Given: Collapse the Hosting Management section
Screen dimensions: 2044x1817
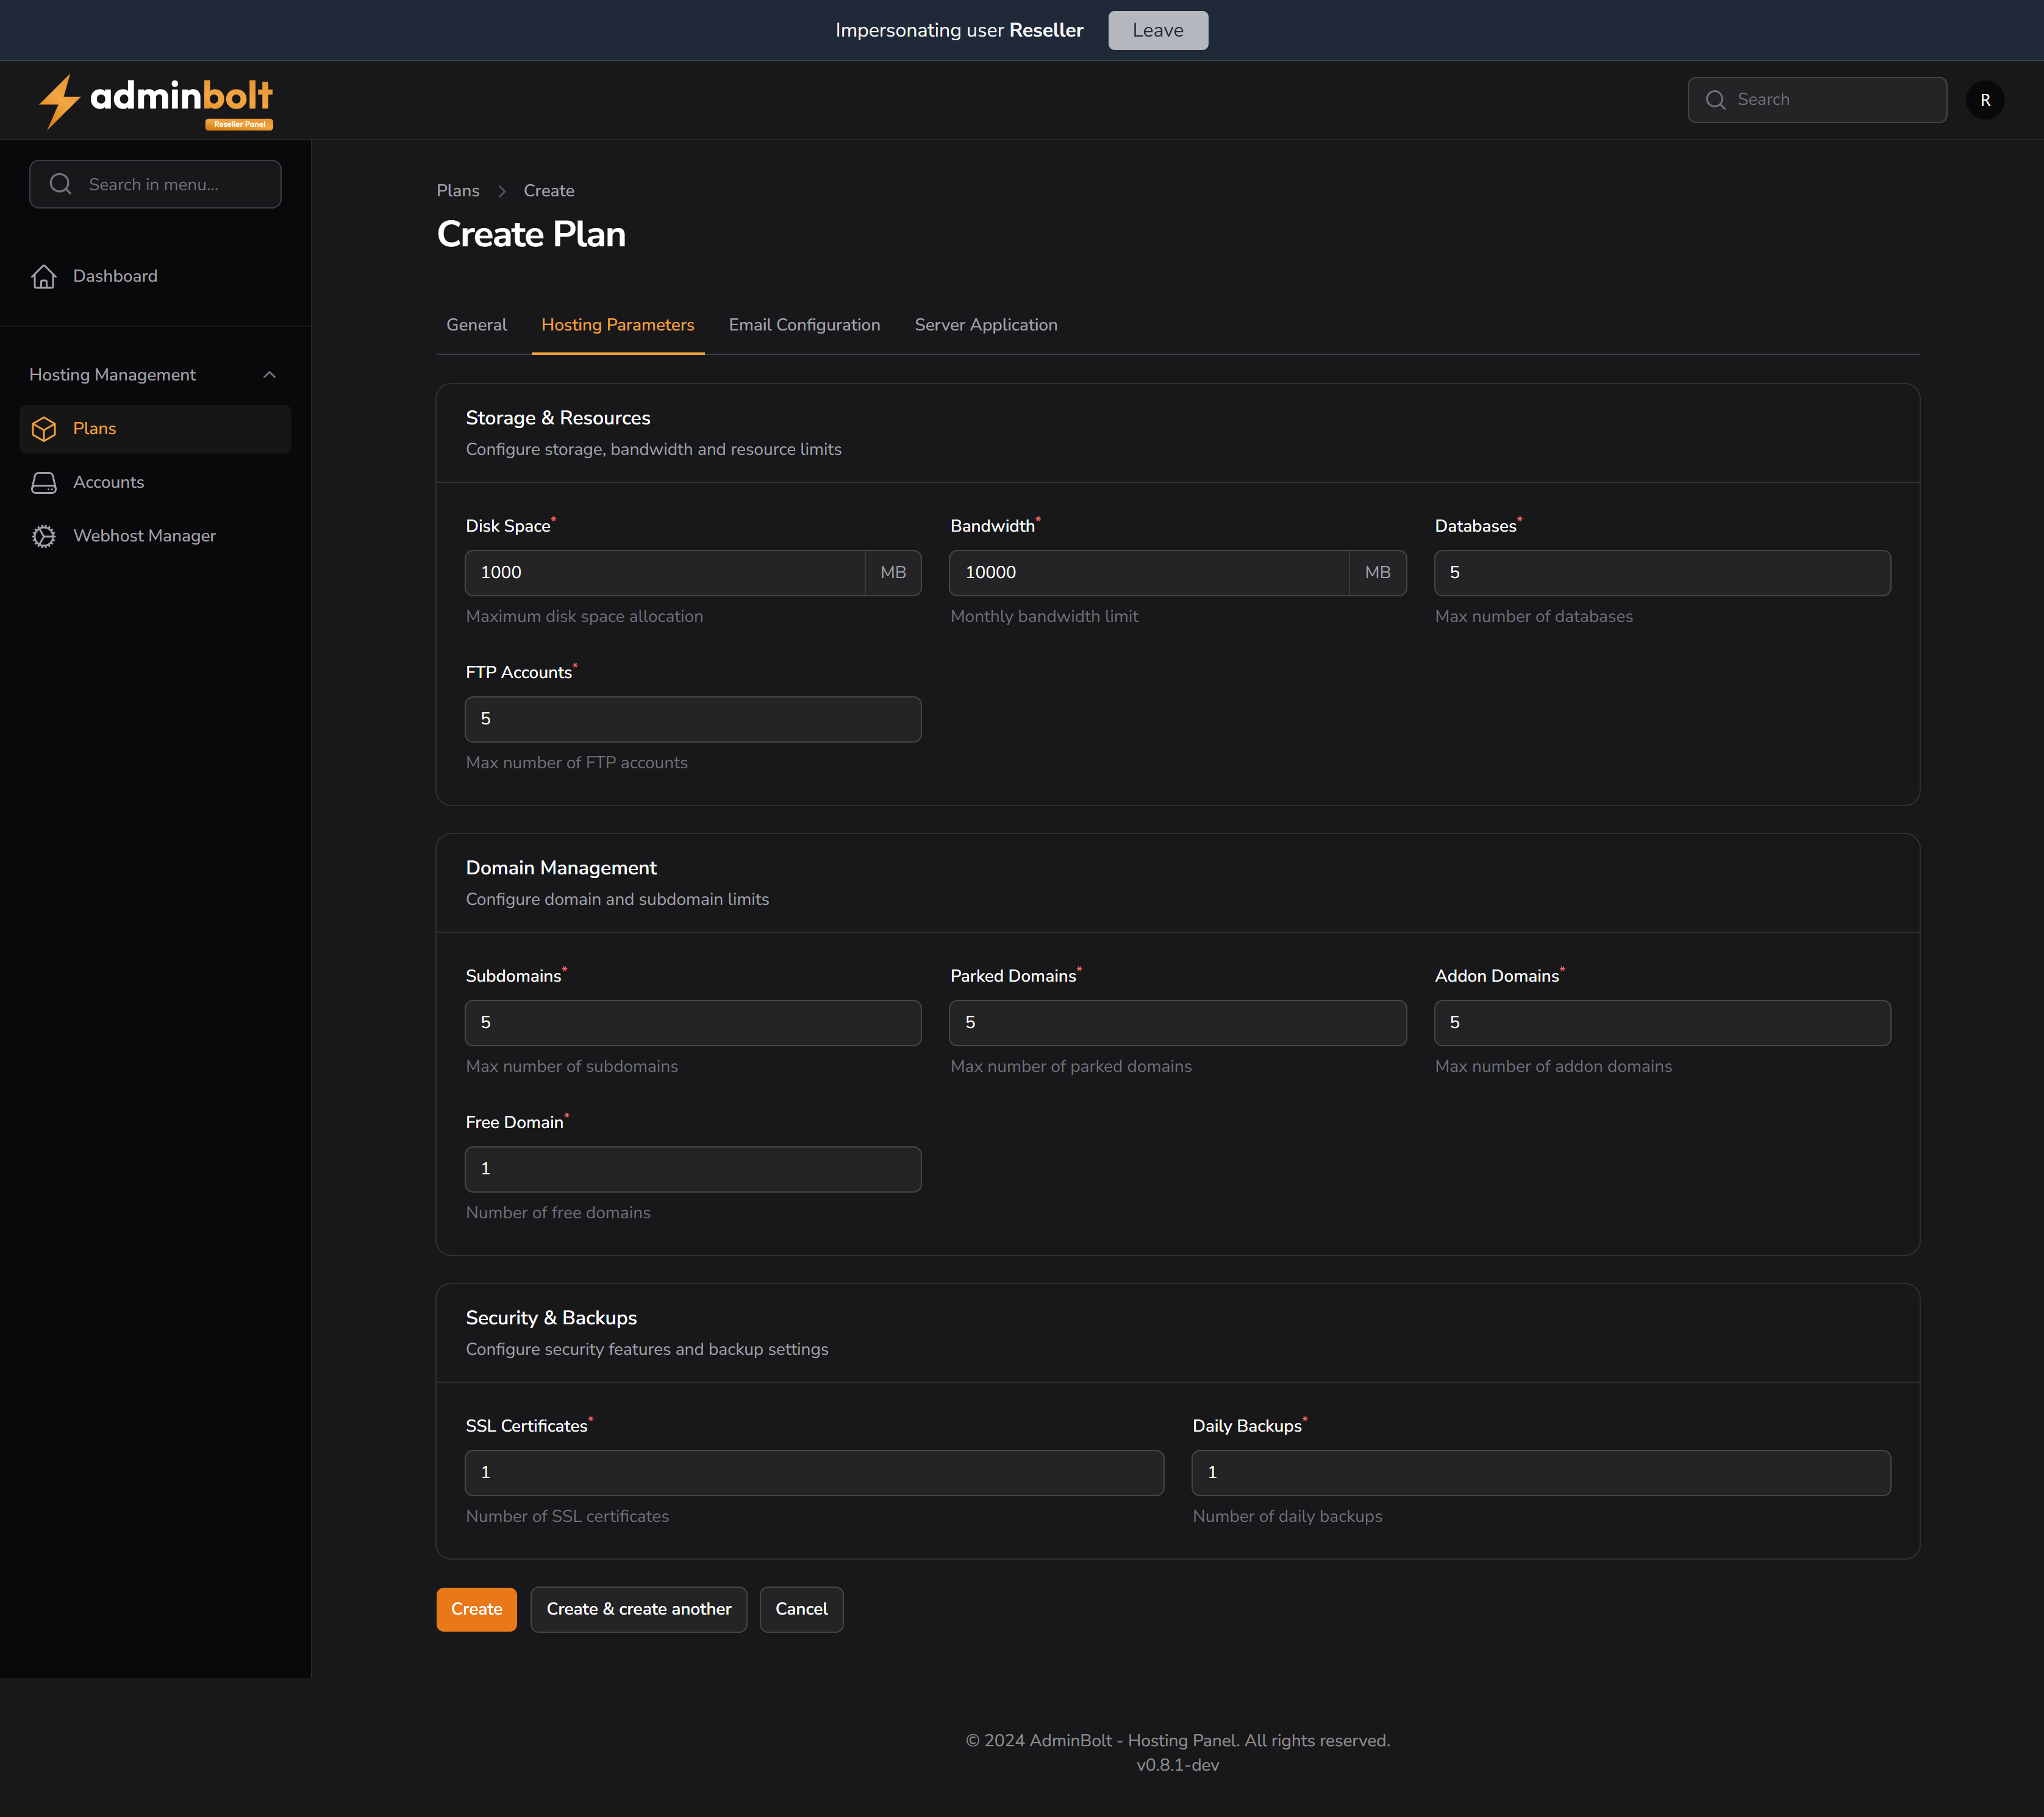Looking at the screenshot, I should [269, 375].
